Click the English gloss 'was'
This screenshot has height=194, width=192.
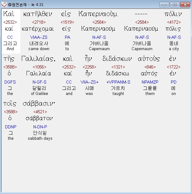[x=89, y=94]
